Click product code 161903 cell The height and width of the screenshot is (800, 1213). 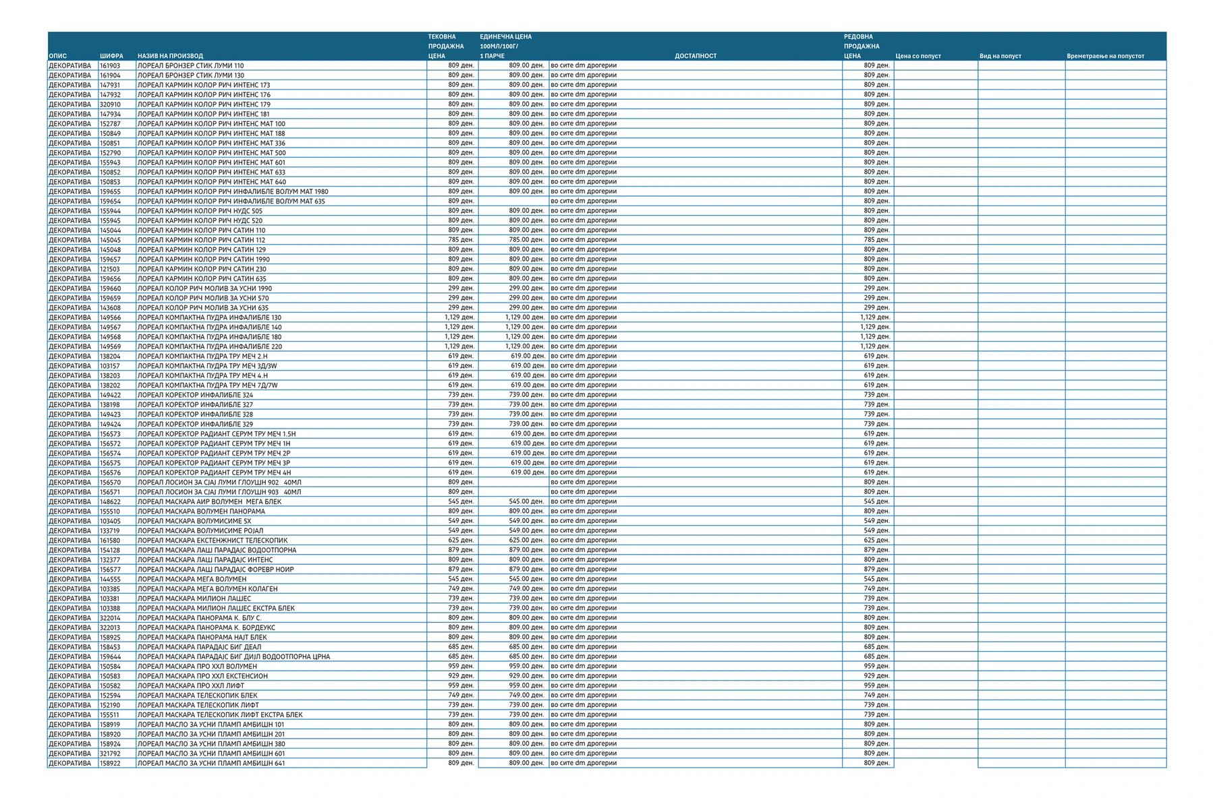[x=110, y=65]
